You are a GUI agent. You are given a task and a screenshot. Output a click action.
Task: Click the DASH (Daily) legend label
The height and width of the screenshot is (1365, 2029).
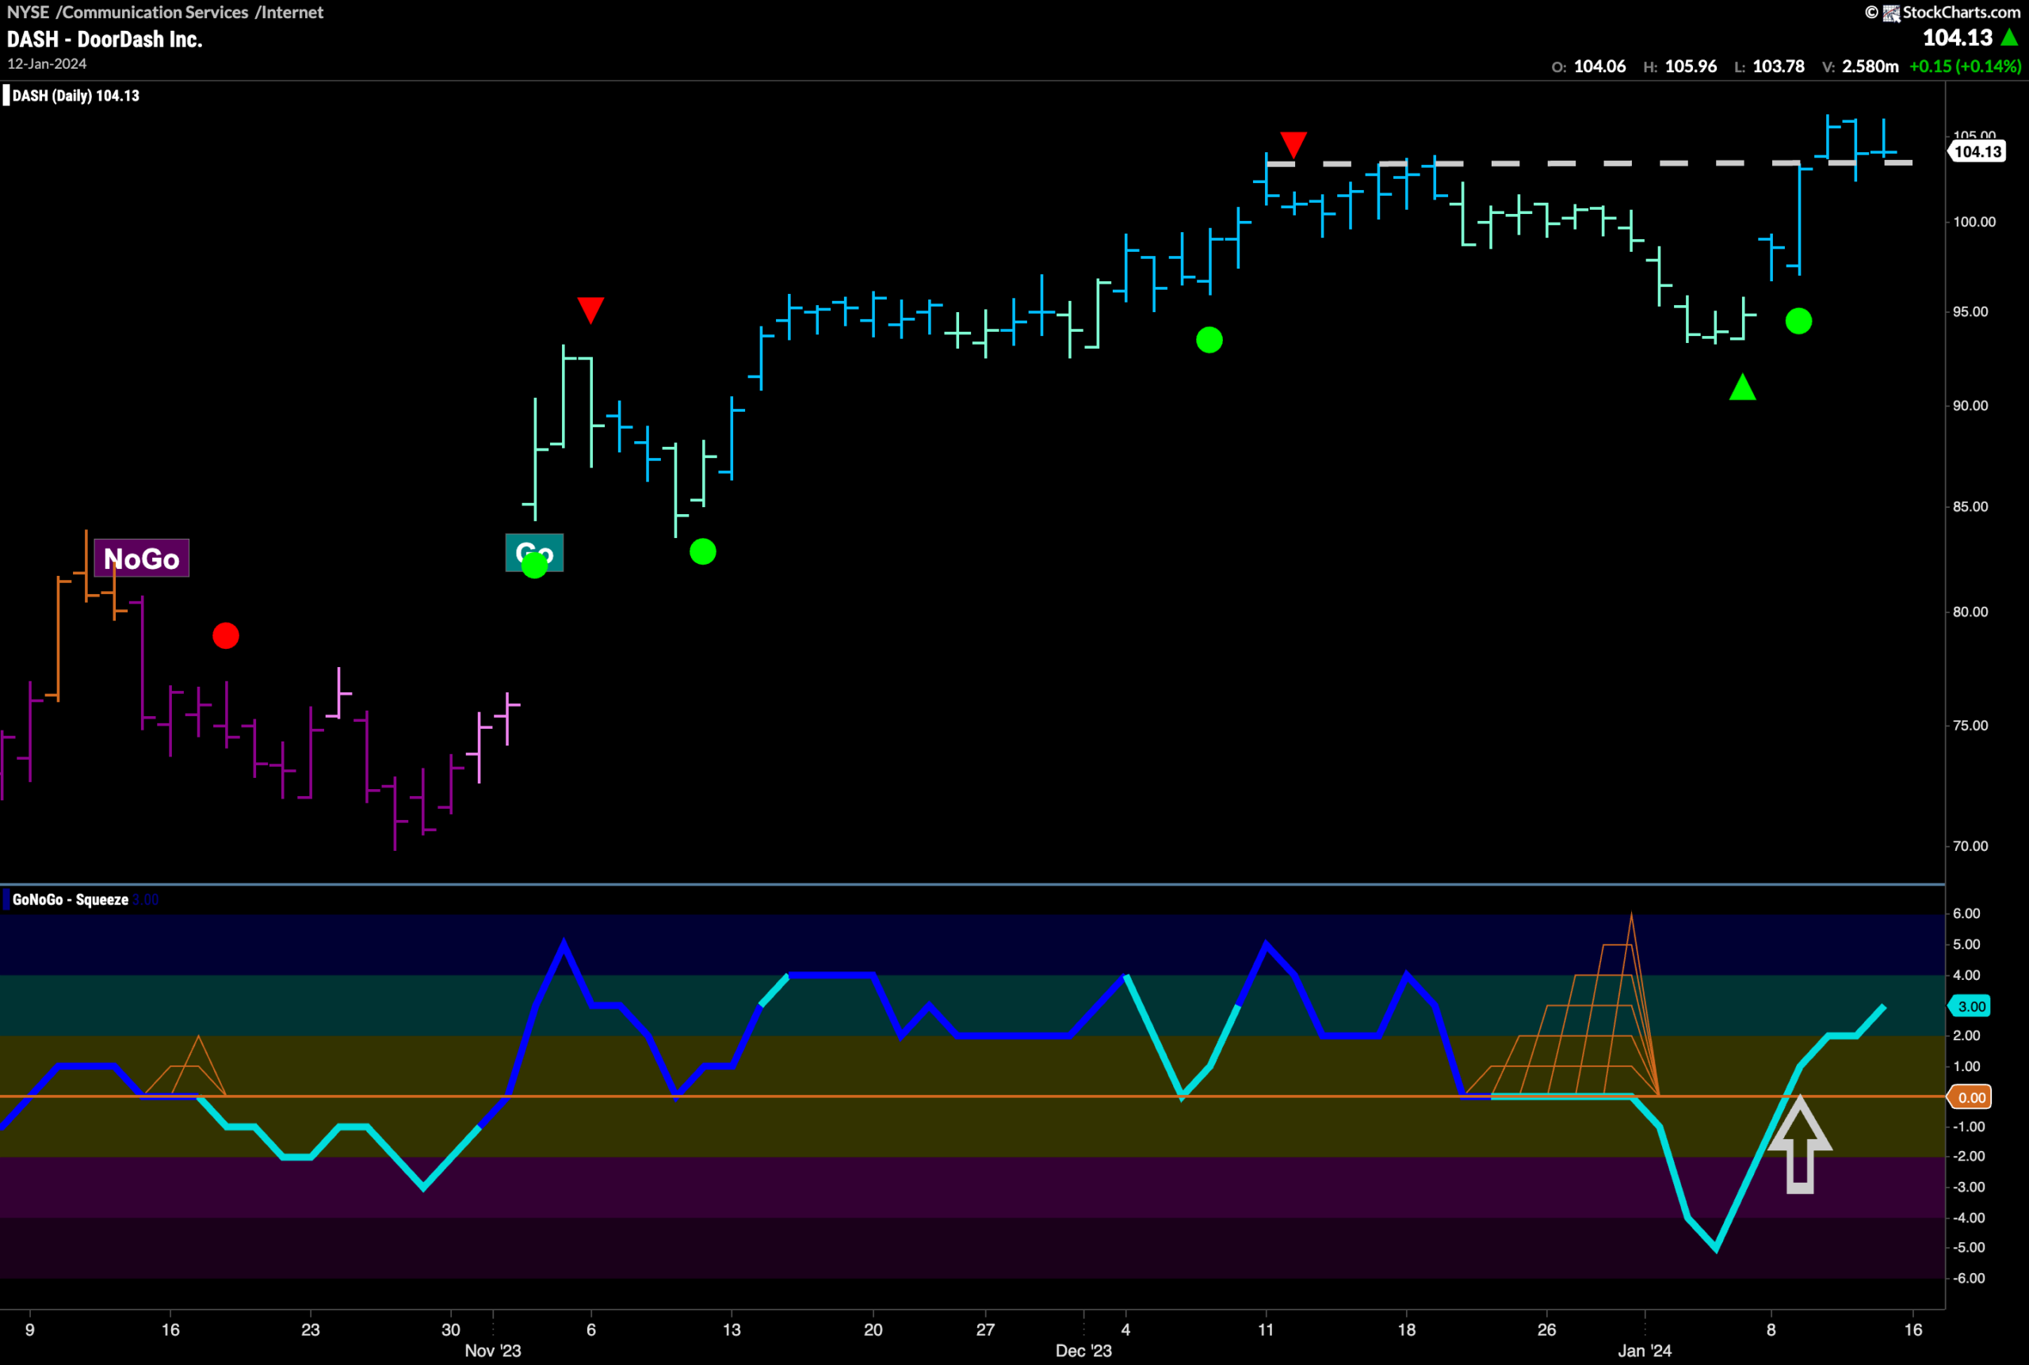click(76, 96)
